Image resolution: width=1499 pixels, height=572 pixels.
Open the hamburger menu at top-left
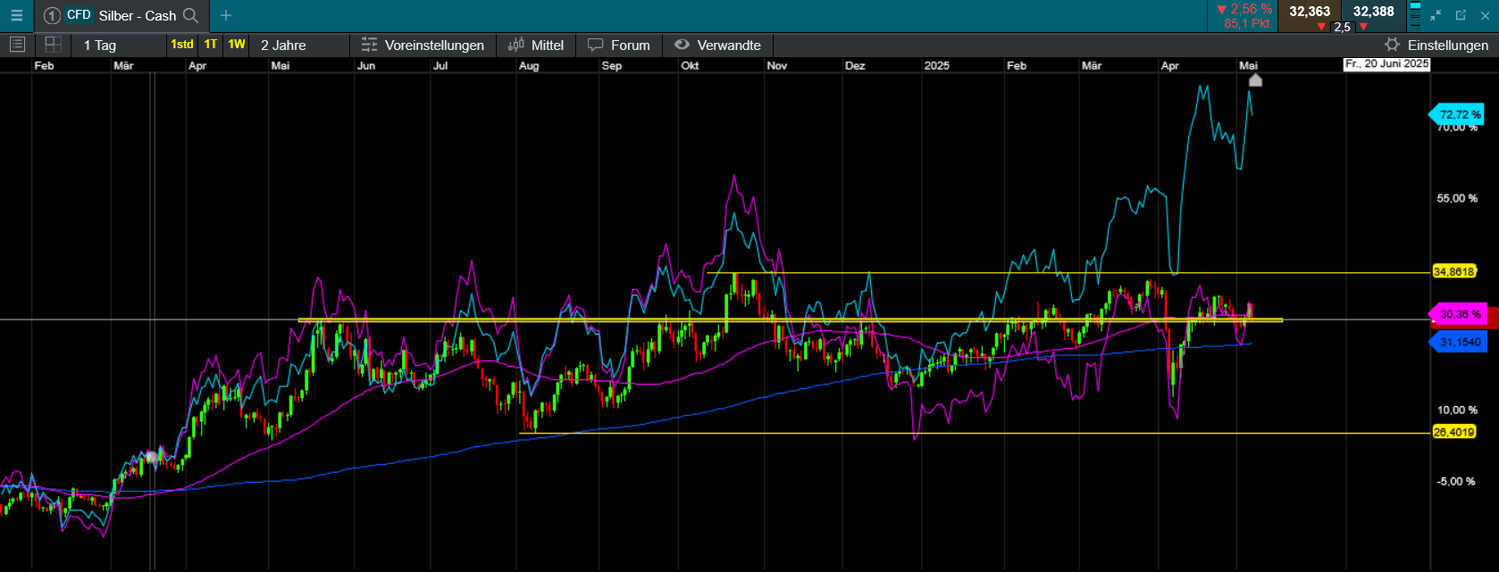[16, 15]
